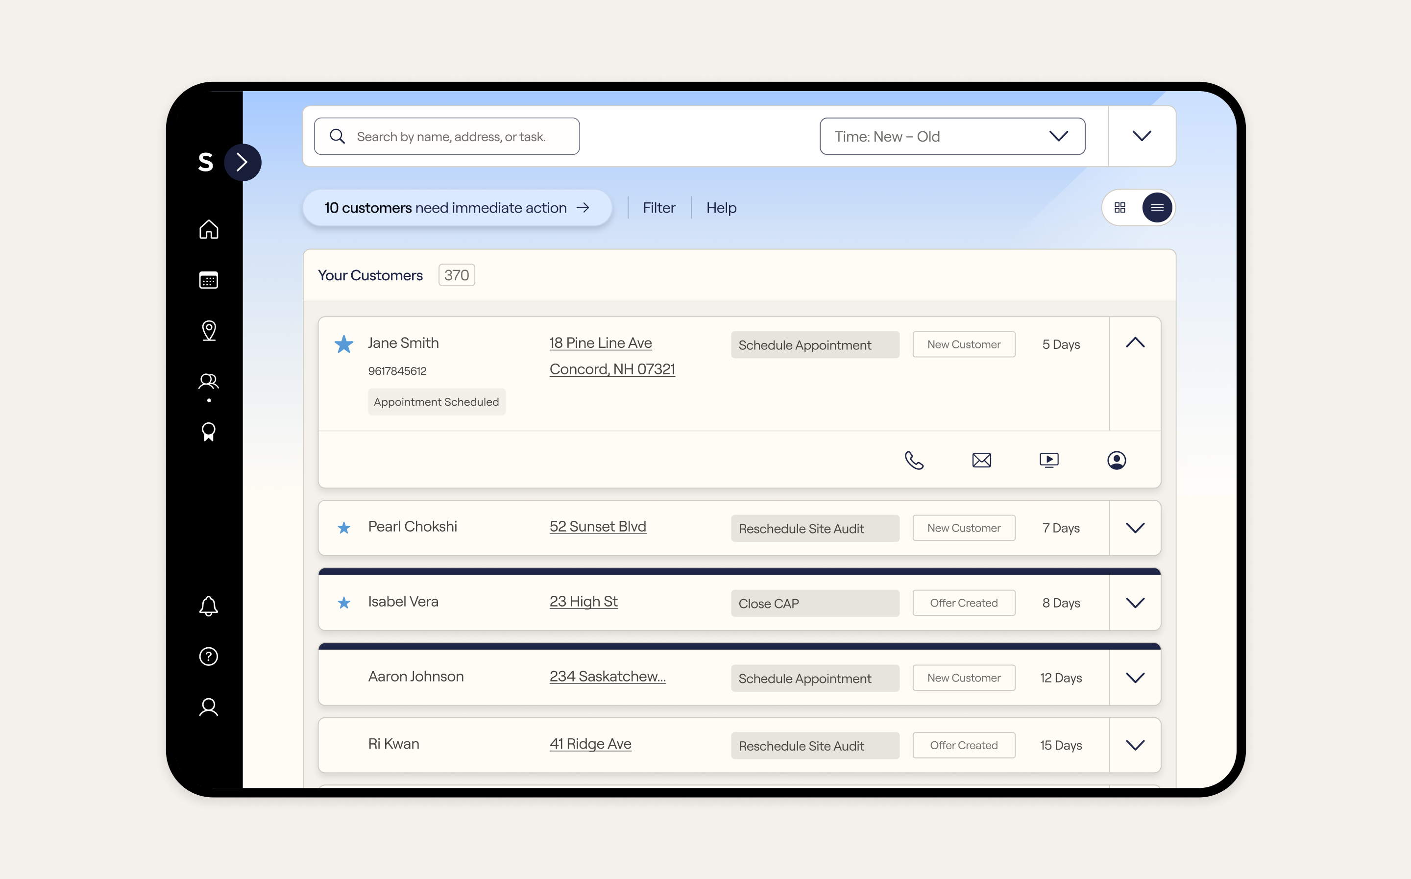Collapse the Jane Smith customer row
1411x879 pixels.
point(1135,343)
